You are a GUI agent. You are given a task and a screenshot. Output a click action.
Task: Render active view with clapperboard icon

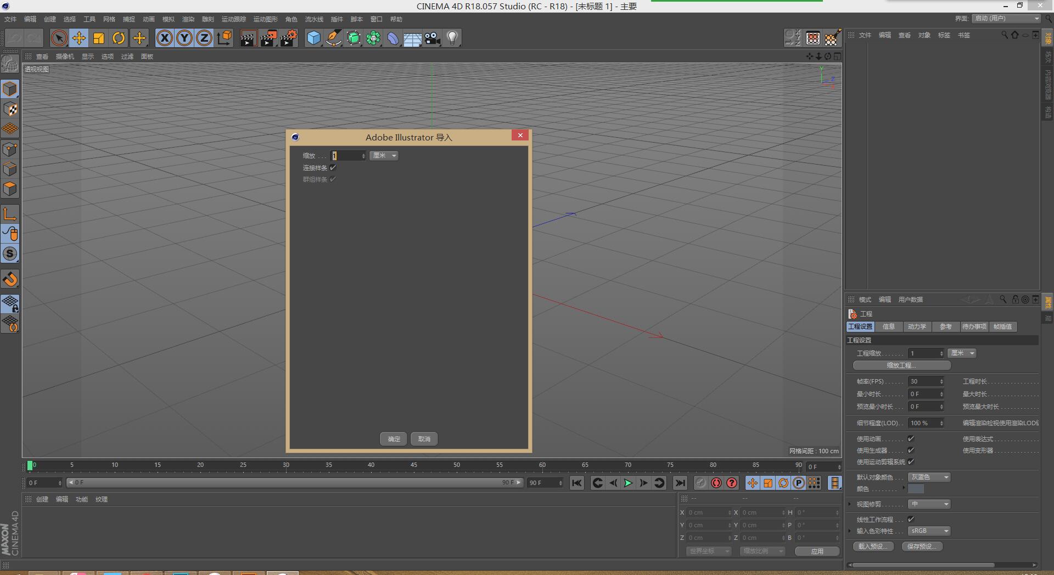click(248, 38)
